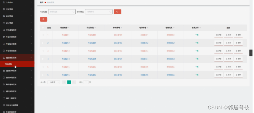Image resolution: width=254 pixels, height=113 pixels.
Task: Sort by 老师账号 column arrows
Action: tap(148, 28)
